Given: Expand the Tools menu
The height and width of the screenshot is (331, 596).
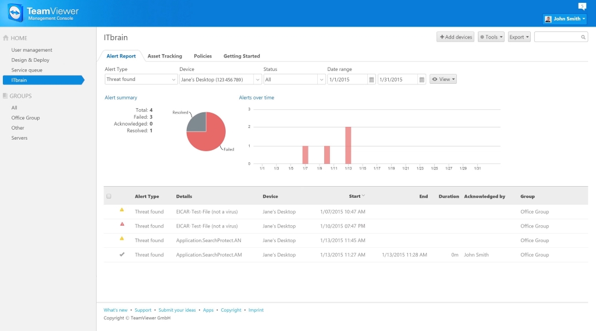Looking at the screenshot, I should (x=491, y=37).
